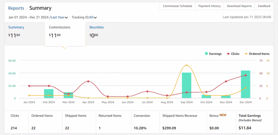Screen dimensions: 278x135
Task: Toggle the Ordered Items legend series
Action: pos(257,54)
